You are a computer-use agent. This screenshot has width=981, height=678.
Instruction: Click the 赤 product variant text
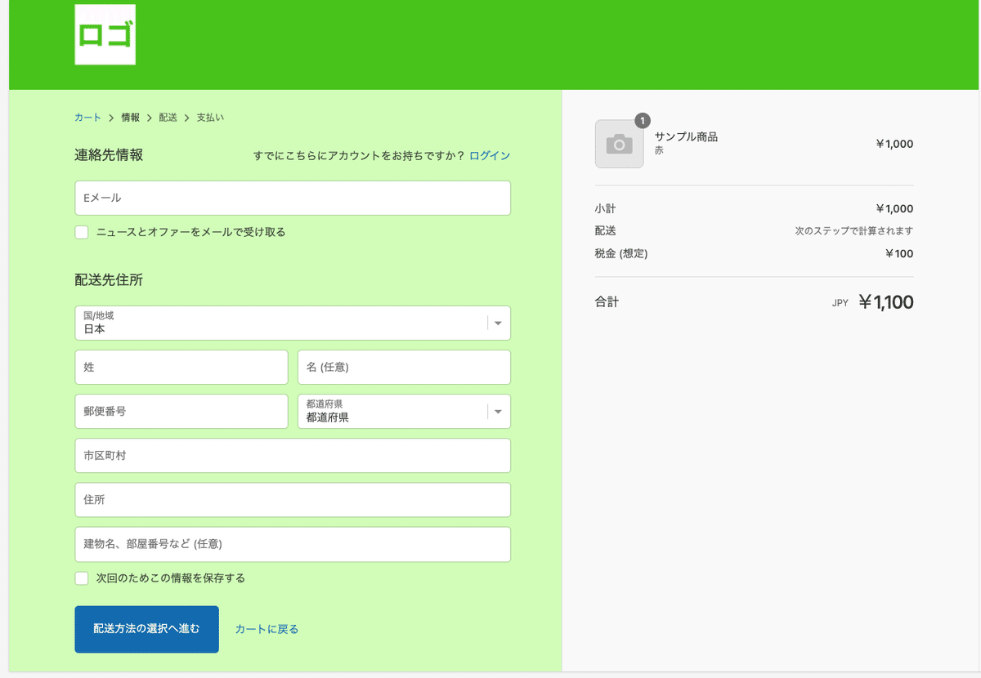[659, 151]
